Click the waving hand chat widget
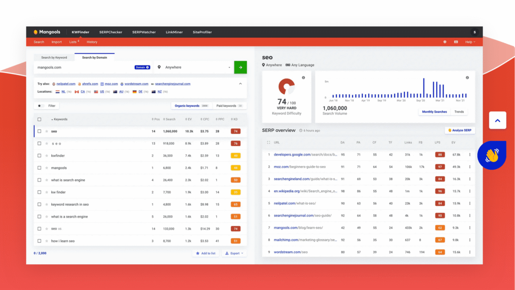Image resolution: width=515 pixels, height=290 pixels. (x=492, y=155)
